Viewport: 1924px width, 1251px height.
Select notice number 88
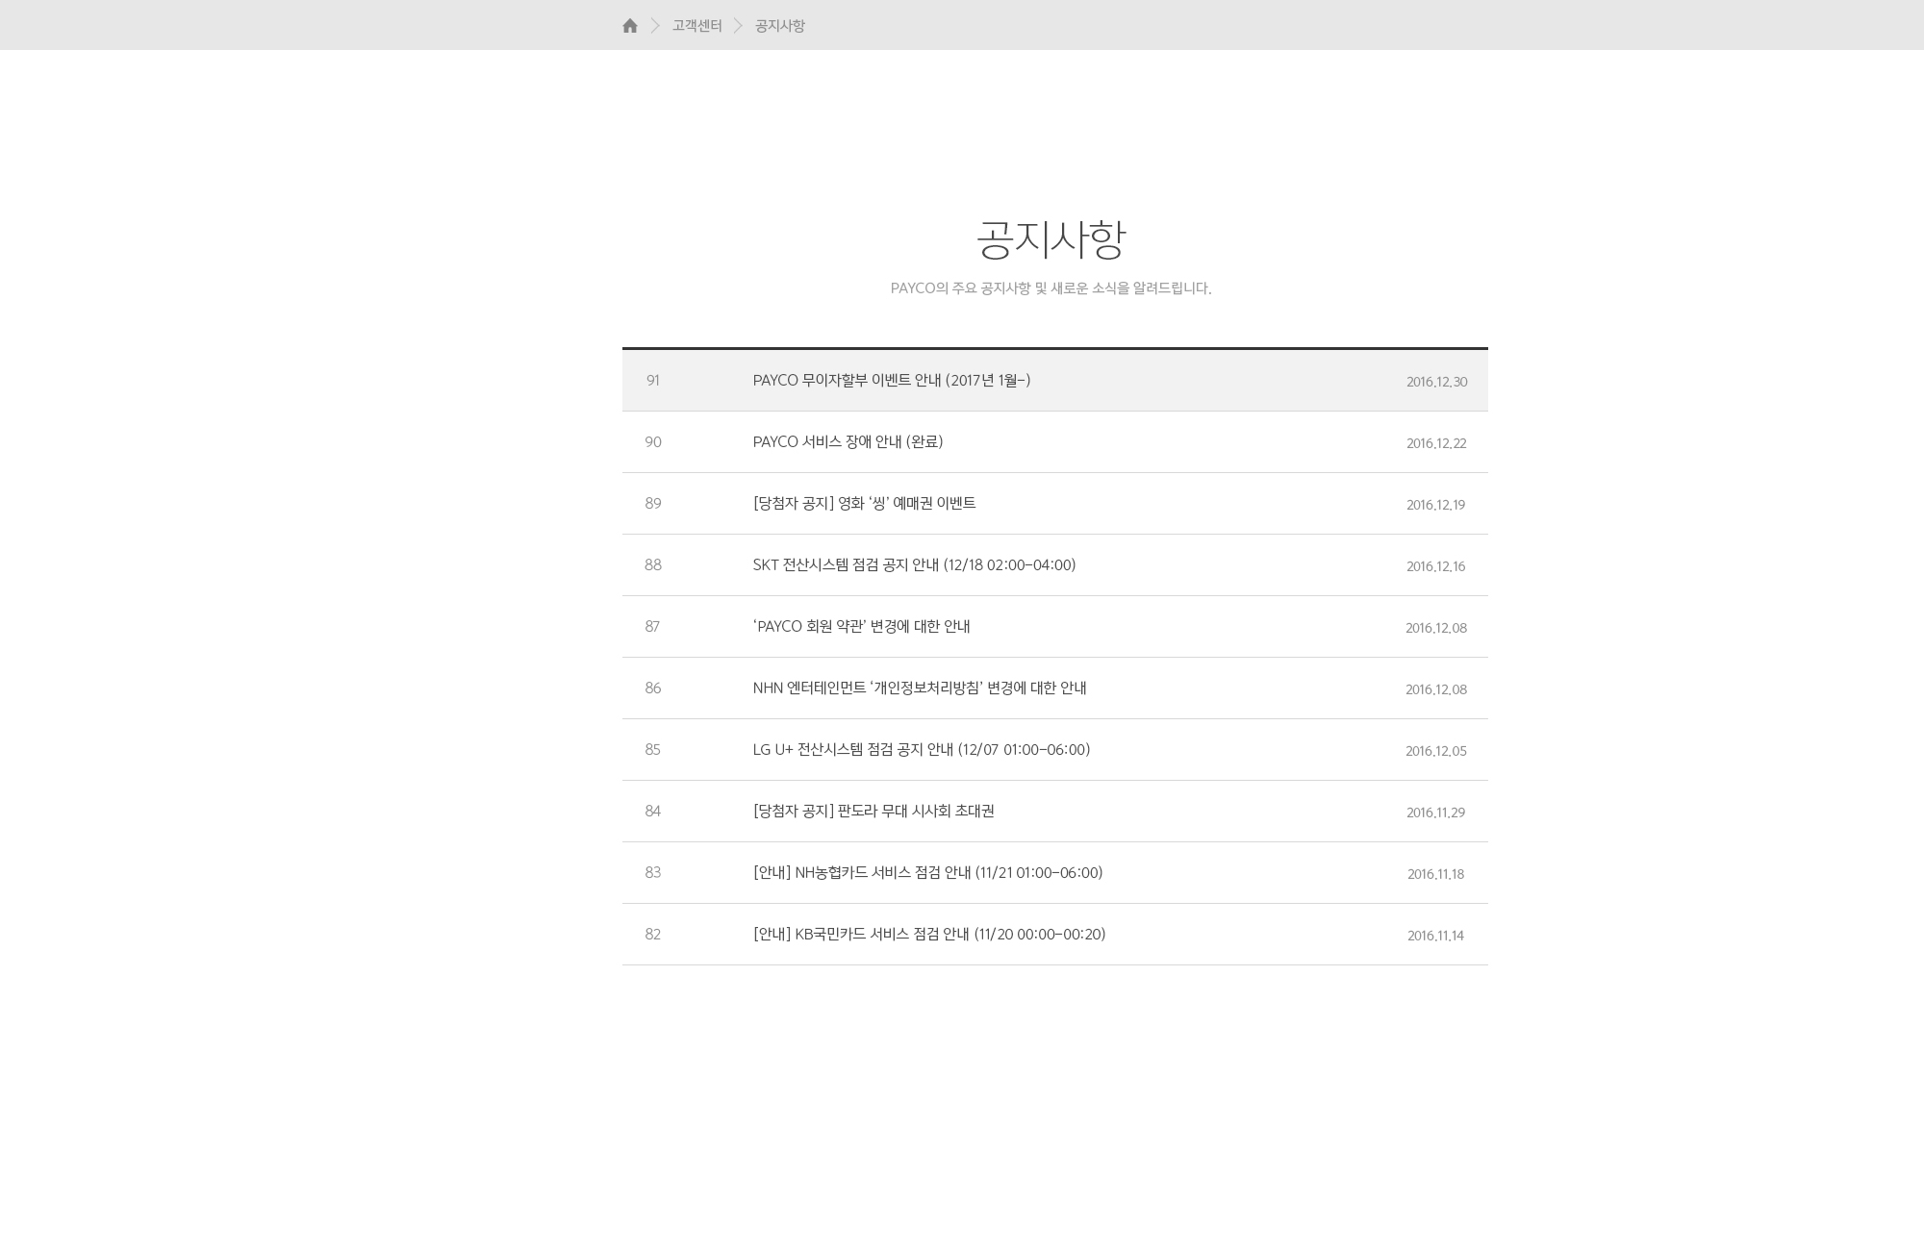click(x=653, y=565)
